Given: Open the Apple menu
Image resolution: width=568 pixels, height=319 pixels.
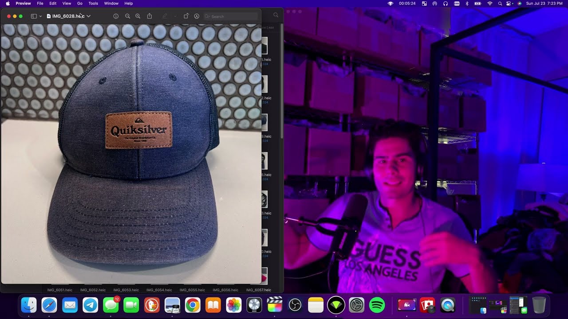Looking at the screenshot, I should point(8,4).
